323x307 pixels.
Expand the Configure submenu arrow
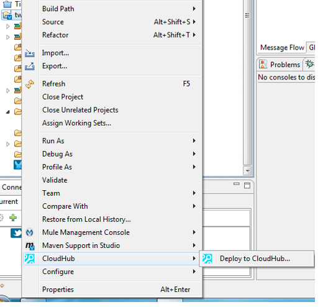pos(194,272)
